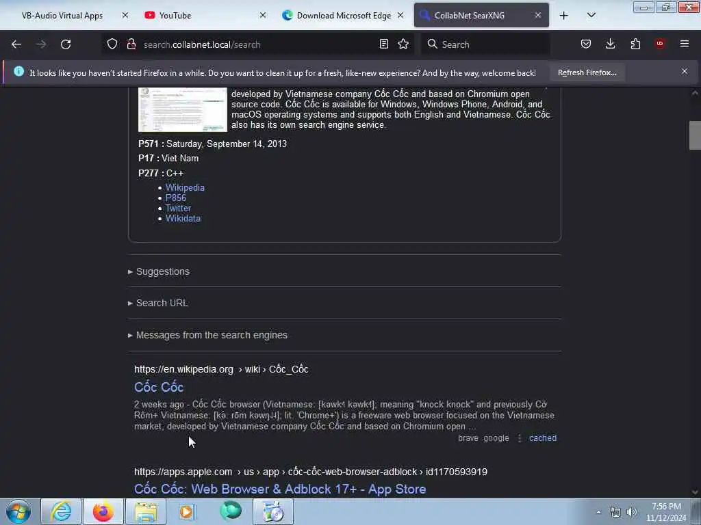List all tabs dropdown arrow
The height and width of the screenshot is (525, 701).
click(x=591, y=16)
